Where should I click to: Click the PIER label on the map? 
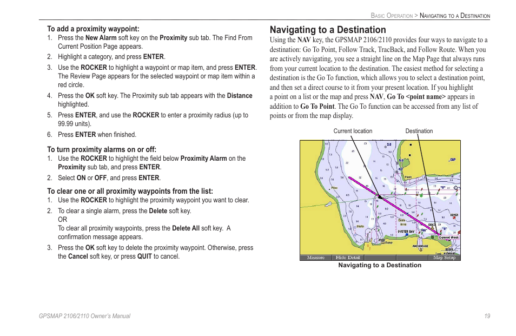(x=382, y=240)
